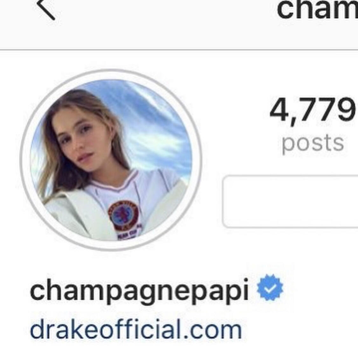This screenshot has height=357, width=358.
Task: Click the gray 'posts' label
Action: 313,143
